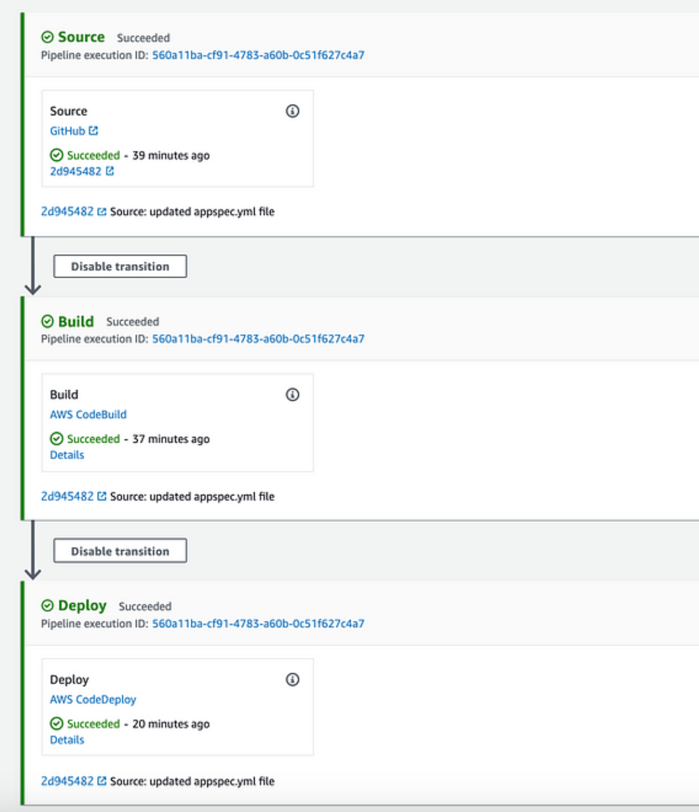Open info icon on Build action card
The height and width of the screenshot is (812, 699).
[x=292, y=394]
